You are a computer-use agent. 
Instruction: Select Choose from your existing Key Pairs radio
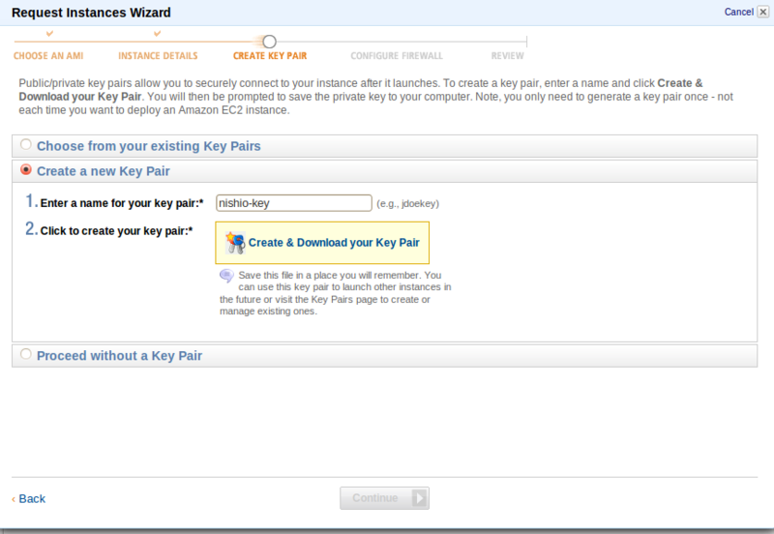tap(26, 144)
